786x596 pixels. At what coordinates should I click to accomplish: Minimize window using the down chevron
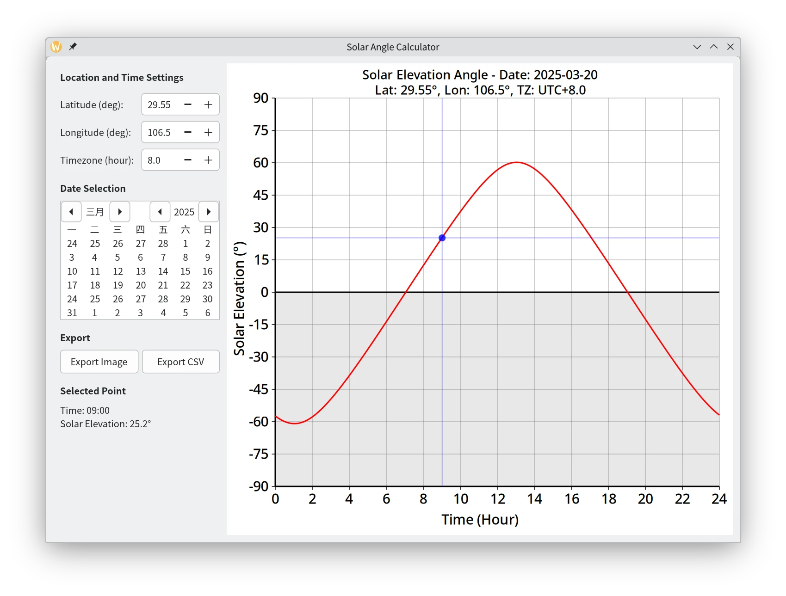coord(697,47)
